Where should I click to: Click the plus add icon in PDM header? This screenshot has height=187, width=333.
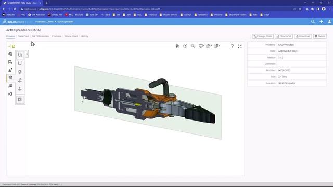point(321,22)
